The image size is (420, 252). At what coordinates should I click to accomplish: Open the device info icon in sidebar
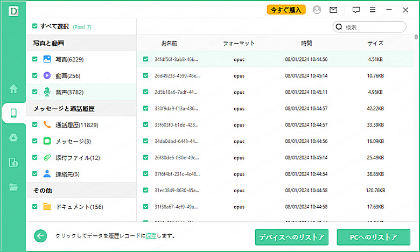pyautogui.click(x=13, y=162)
